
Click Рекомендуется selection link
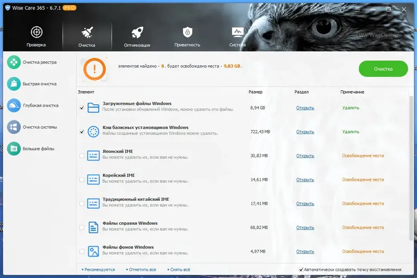pos(99,270)
